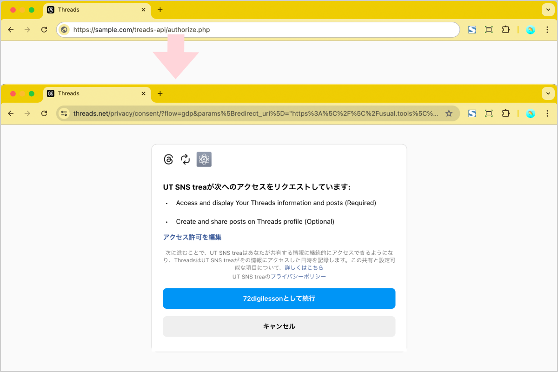
Task: Click the Threads logo in the consent dialog
Action: (x=168, y=159)
